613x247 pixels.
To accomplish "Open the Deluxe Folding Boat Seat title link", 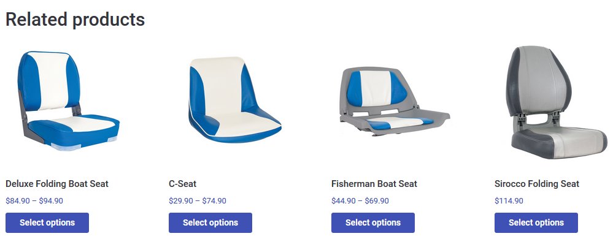I will [57, 184].
